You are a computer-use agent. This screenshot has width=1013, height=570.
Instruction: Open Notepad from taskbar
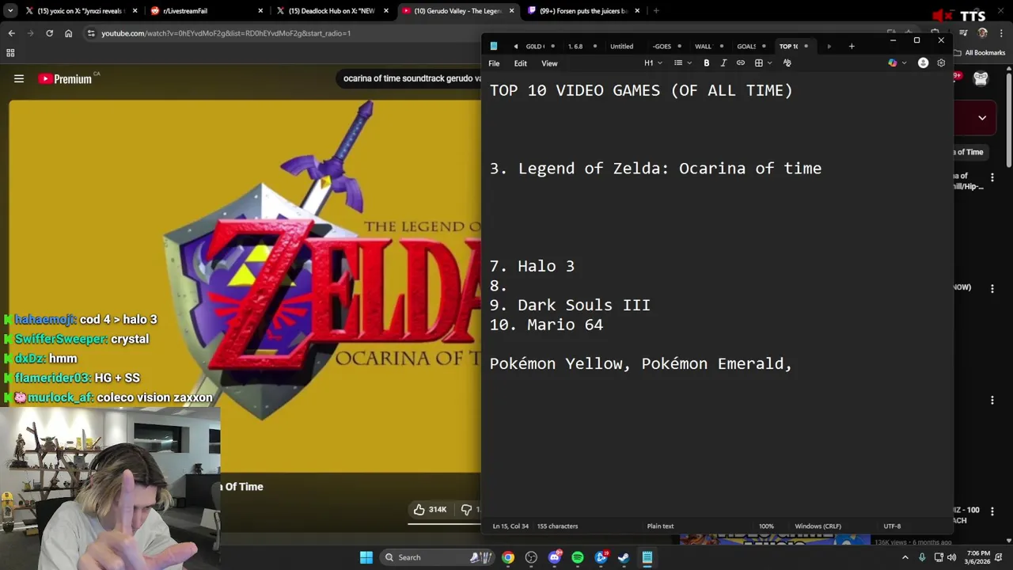(x=647, y=557)
